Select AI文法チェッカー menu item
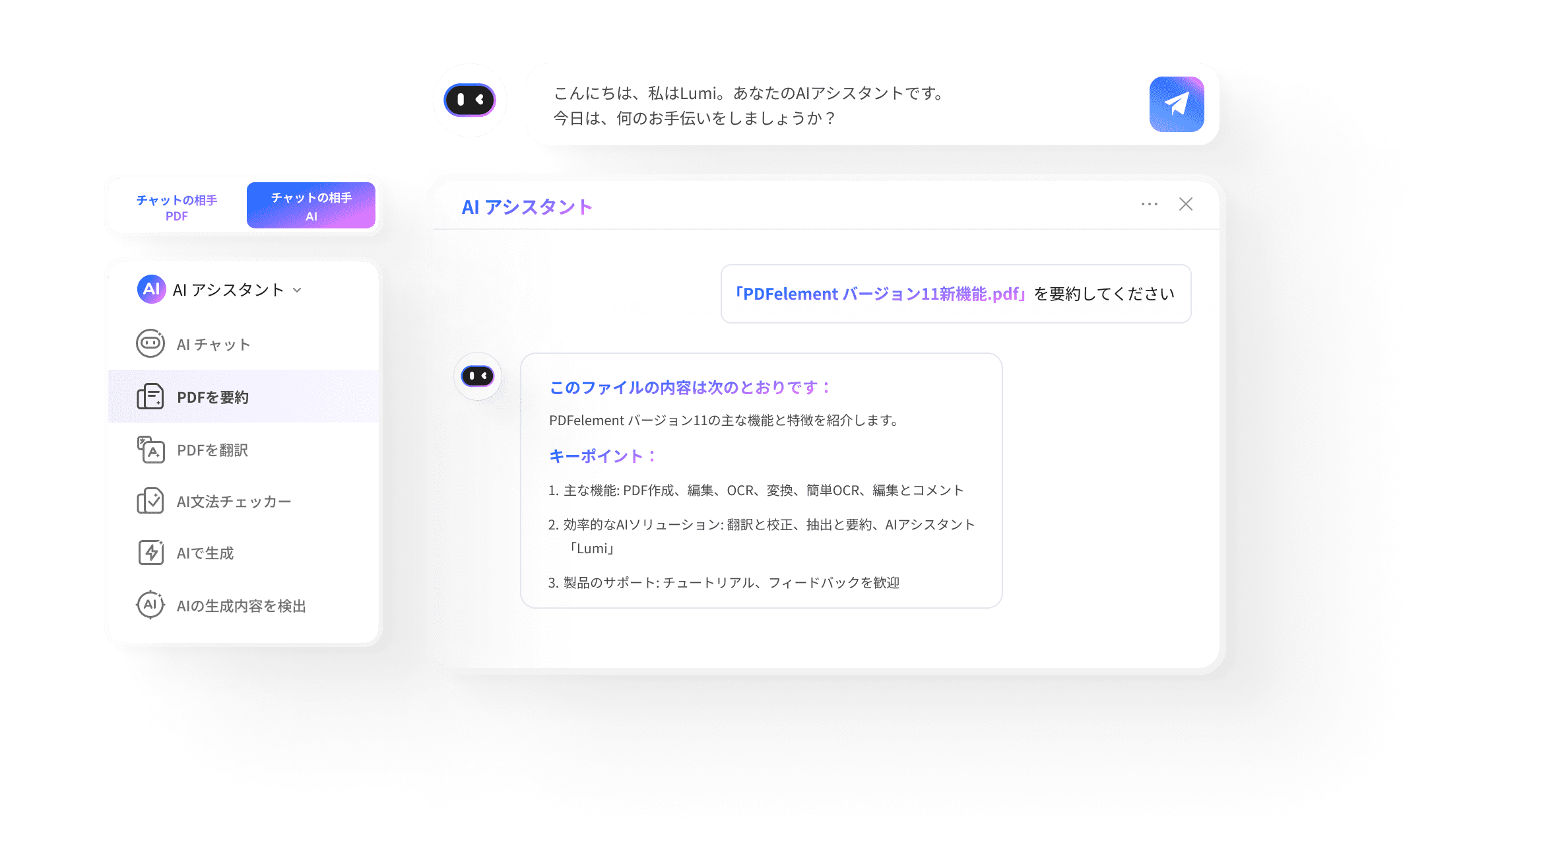The height and width of the screenshot is (849, 1564). (x=244, y=502)
